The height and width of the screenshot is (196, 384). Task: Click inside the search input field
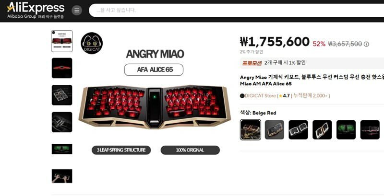(236, 10)
